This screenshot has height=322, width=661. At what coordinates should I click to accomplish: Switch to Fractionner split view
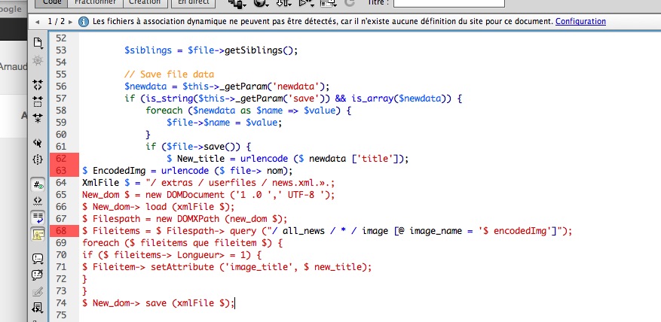coord(96,3)
